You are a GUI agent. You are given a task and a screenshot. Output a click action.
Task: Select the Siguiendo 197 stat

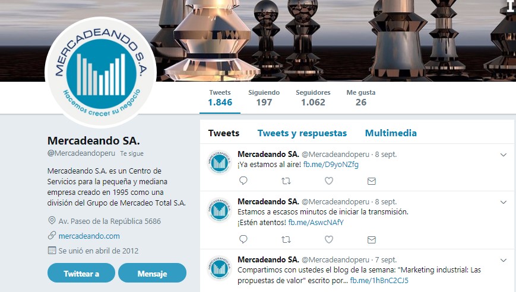(x=264, y=98)
